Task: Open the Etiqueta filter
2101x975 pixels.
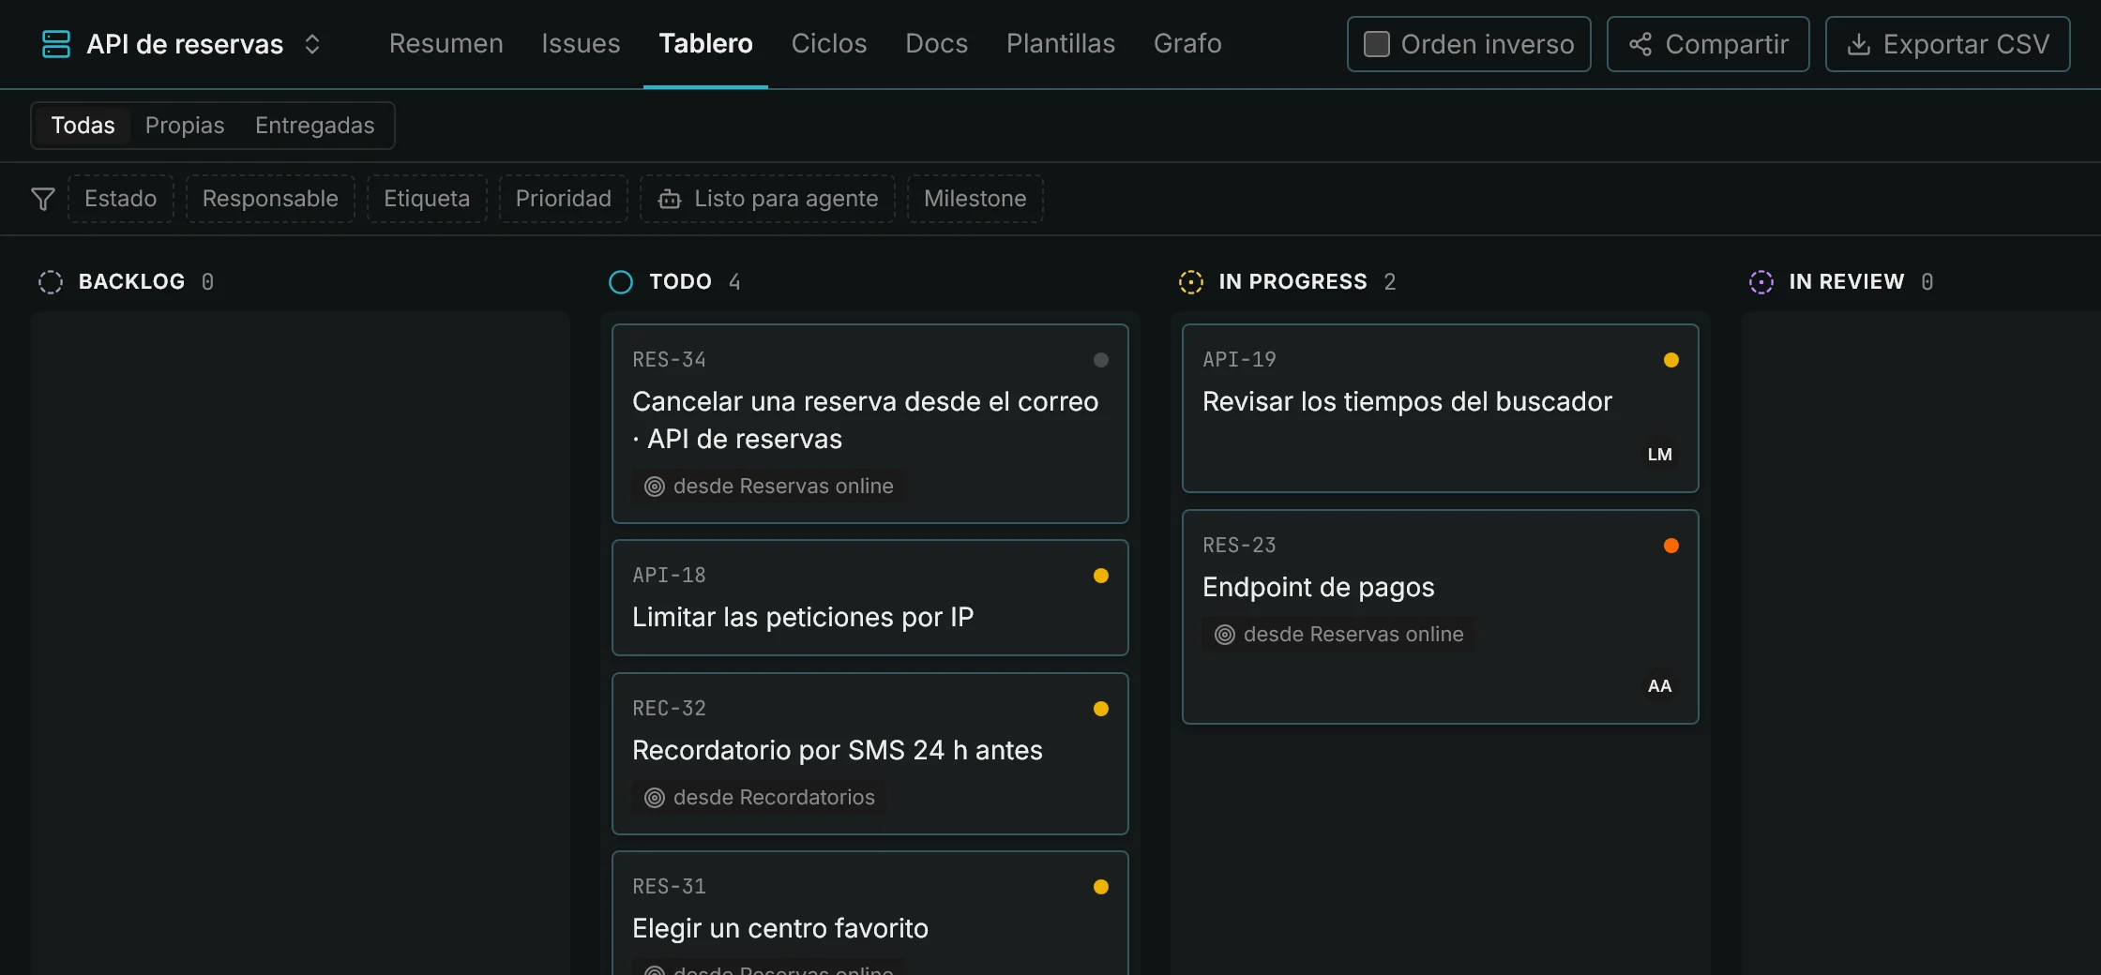Action: point(427,199)
